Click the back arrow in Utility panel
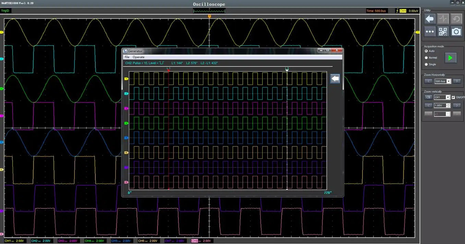 point(430,19)
